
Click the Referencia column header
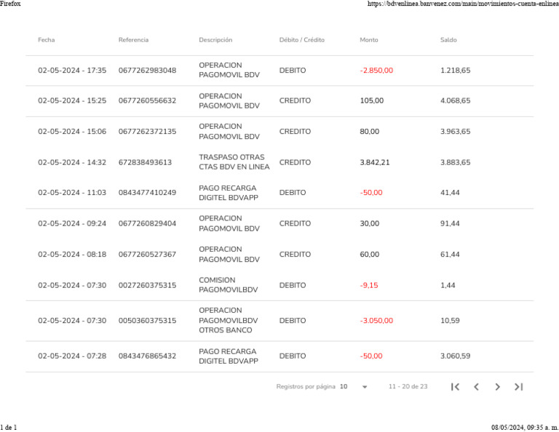pyautogui.click(x=133, y=40)
